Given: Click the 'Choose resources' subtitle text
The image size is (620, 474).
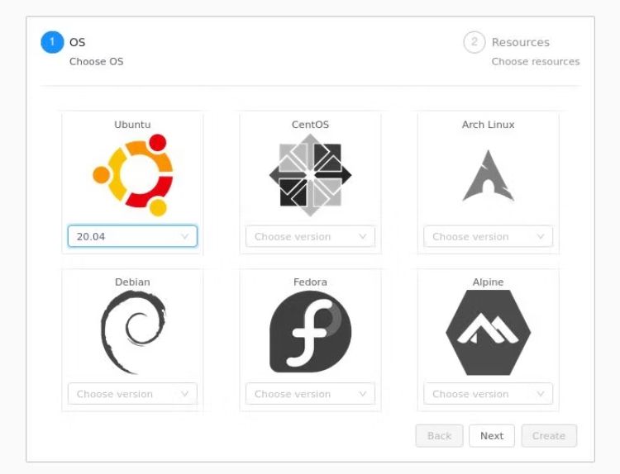Looking at the screenshot, I should click(536, 62).
